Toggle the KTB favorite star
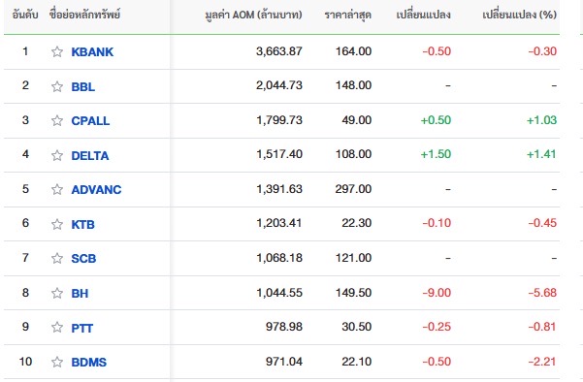Viewport: 583px width, 382px height. 57,224
